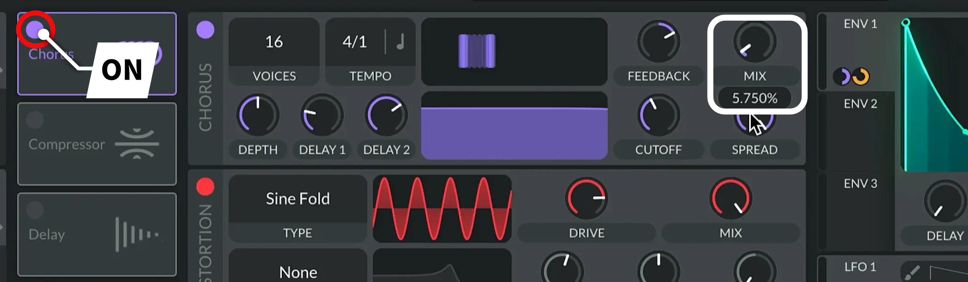
Task: Click the 16 voices value field
Action: (x=274, y=42)
